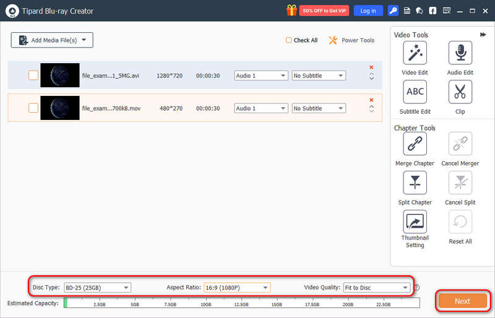Viewport: 495px width, 318px height.
Task: Open Audio 1 dropdown for the .avi file
Action: [x=260, y=75]
